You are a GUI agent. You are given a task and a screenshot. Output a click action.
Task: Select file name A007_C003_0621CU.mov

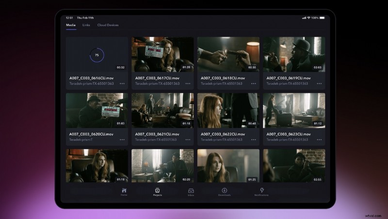pyautogui.click(x=157, y=134)
